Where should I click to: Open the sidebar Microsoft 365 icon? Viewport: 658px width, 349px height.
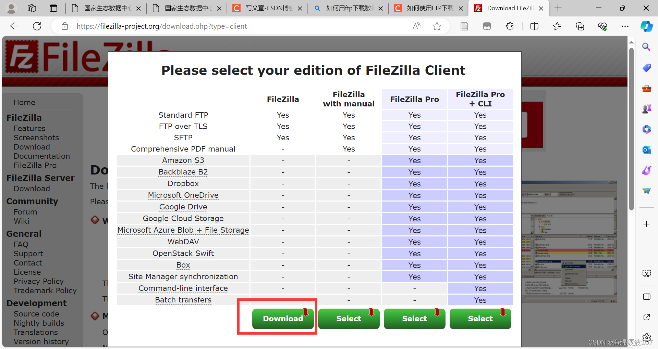[x=646, y=129]
